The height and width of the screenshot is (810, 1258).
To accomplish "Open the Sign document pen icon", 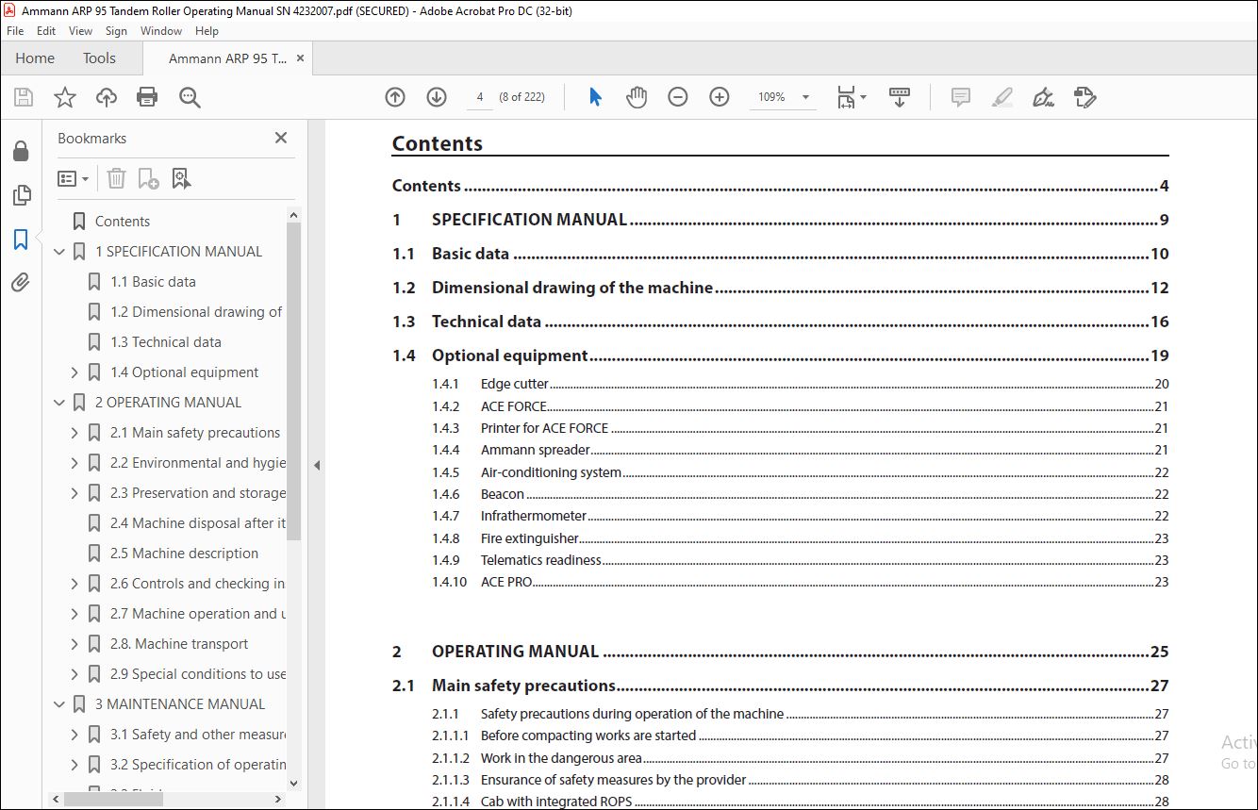I will (x=1043, y=97).
